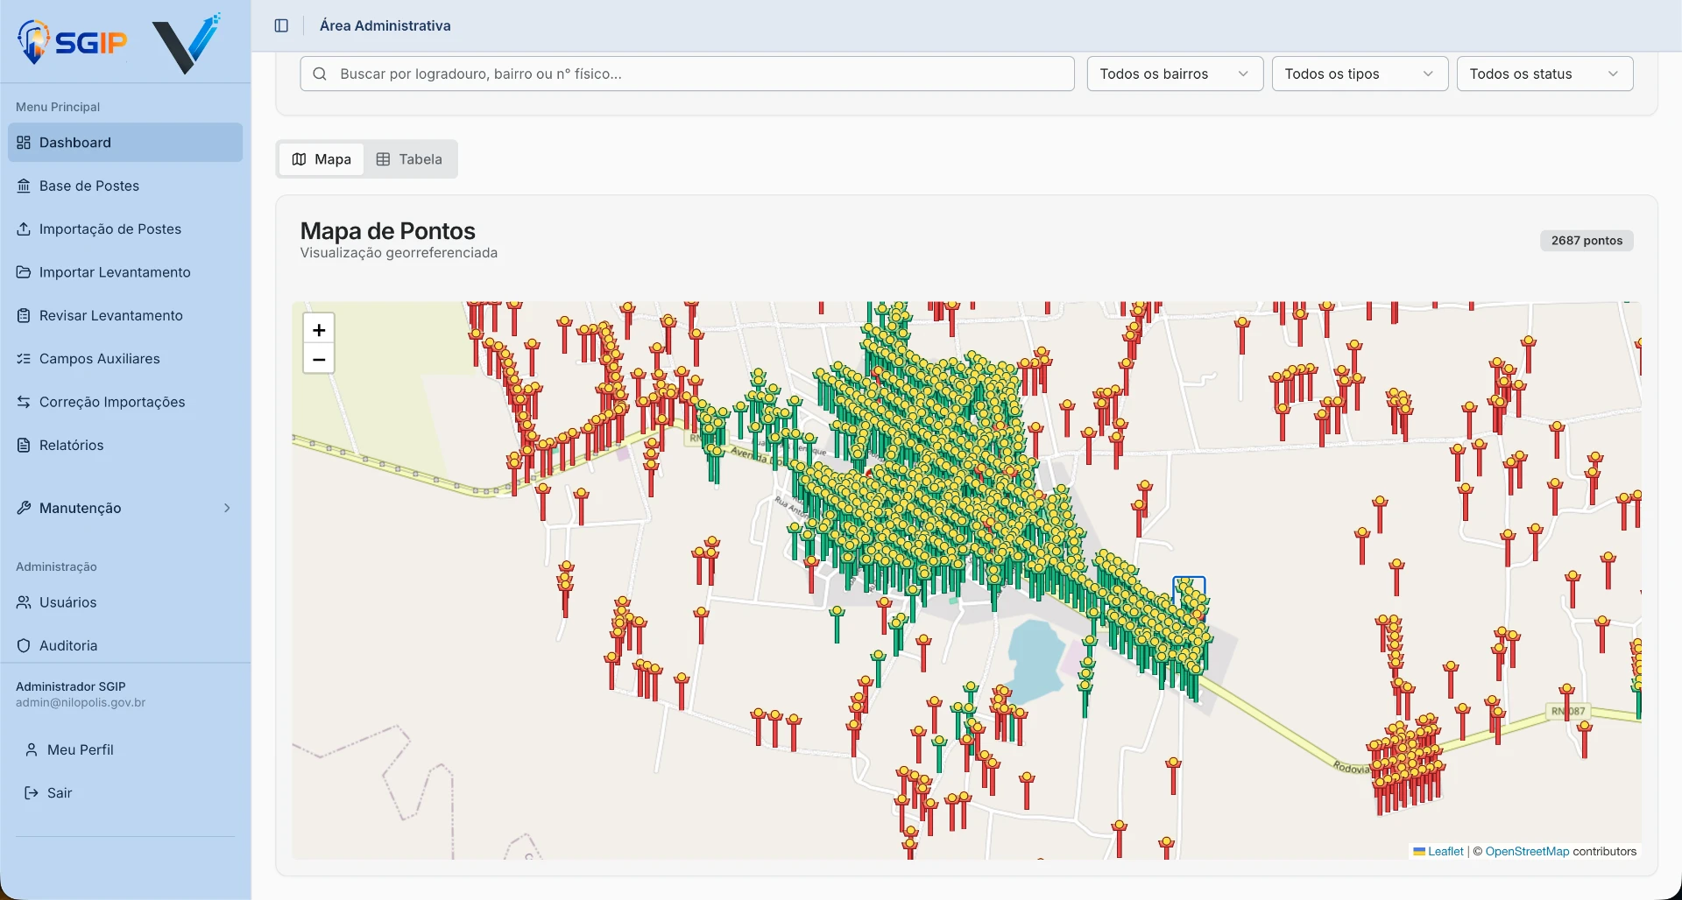The width and height of the screenshot is (1682, 900).
Task: Switch to the Tabela tab
Action: click(x=409, y=159)
